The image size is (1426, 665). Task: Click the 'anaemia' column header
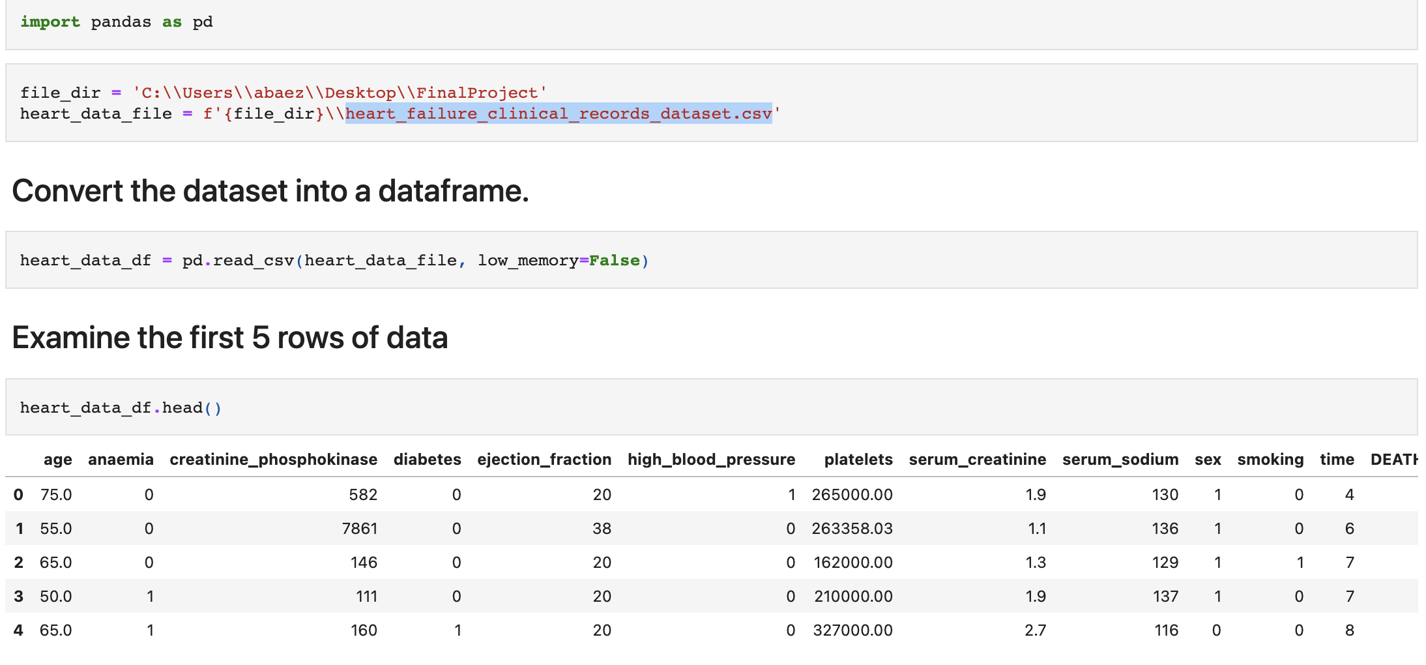pos(121,460)
